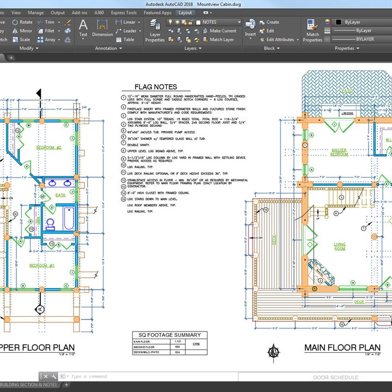Switch to the Output ribbon tab
The width and height of the screenshot is (392, 392).
(x=58, y=13)
